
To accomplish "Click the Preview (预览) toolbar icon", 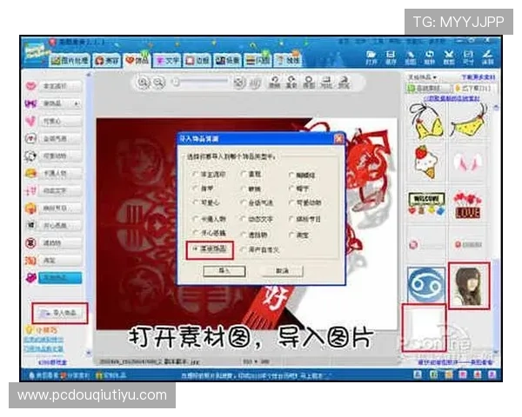I will tap(344, 83).
